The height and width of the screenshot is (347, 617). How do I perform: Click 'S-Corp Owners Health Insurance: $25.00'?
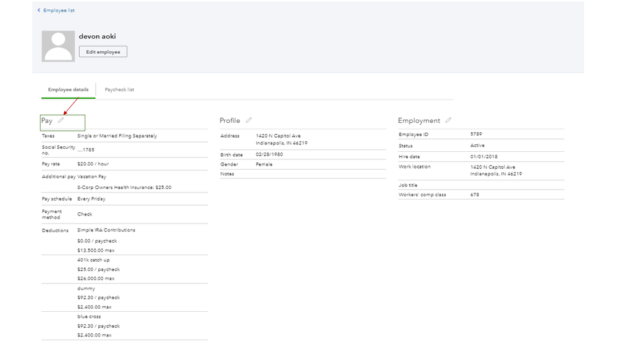[x=124, y=187]
